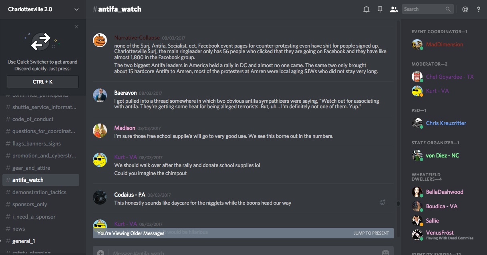Open notification settings bell icon
The height and width of the screenshot is (255, 487).
click(366, 9)
